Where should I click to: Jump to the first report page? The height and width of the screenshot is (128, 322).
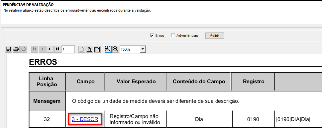(x=35, y=49)
